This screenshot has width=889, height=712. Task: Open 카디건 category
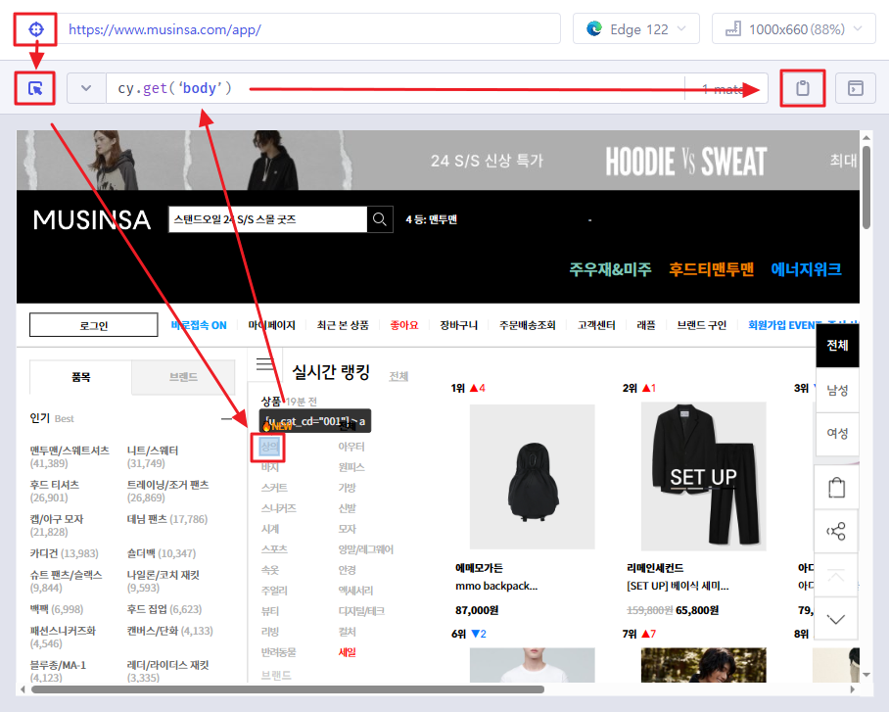coord(45,553)
